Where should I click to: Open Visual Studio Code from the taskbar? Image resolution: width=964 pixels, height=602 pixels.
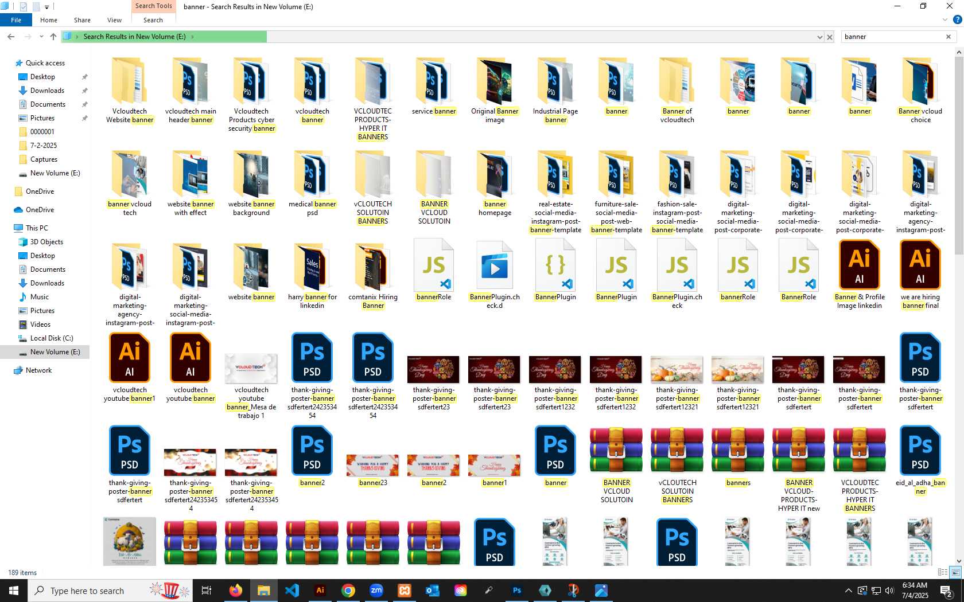point(291,591)
